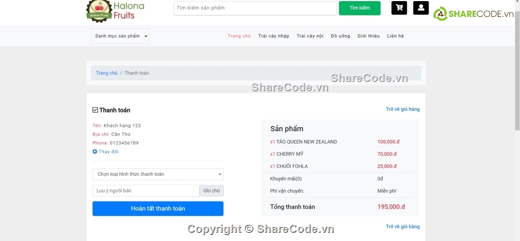Click the checkmark icon next to Thanh toán

[x=95, y=110]
